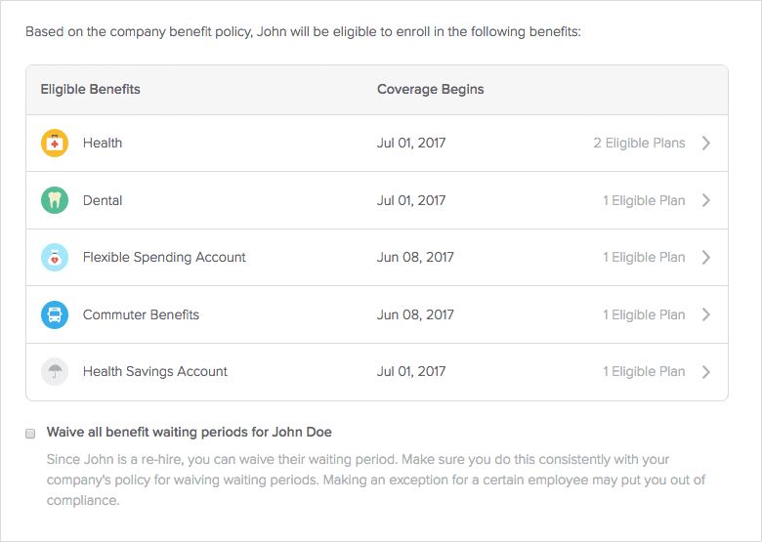Click the Waive all benefit waiting periods label
762x542 pixels.
[190, 433]
